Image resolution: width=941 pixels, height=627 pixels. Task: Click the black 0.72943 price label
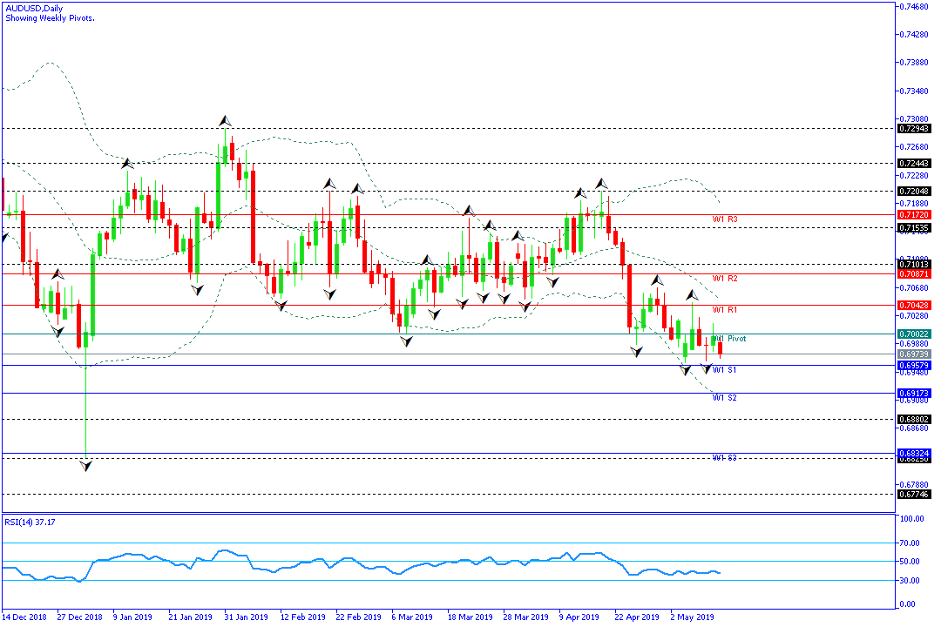pos(914,129)
